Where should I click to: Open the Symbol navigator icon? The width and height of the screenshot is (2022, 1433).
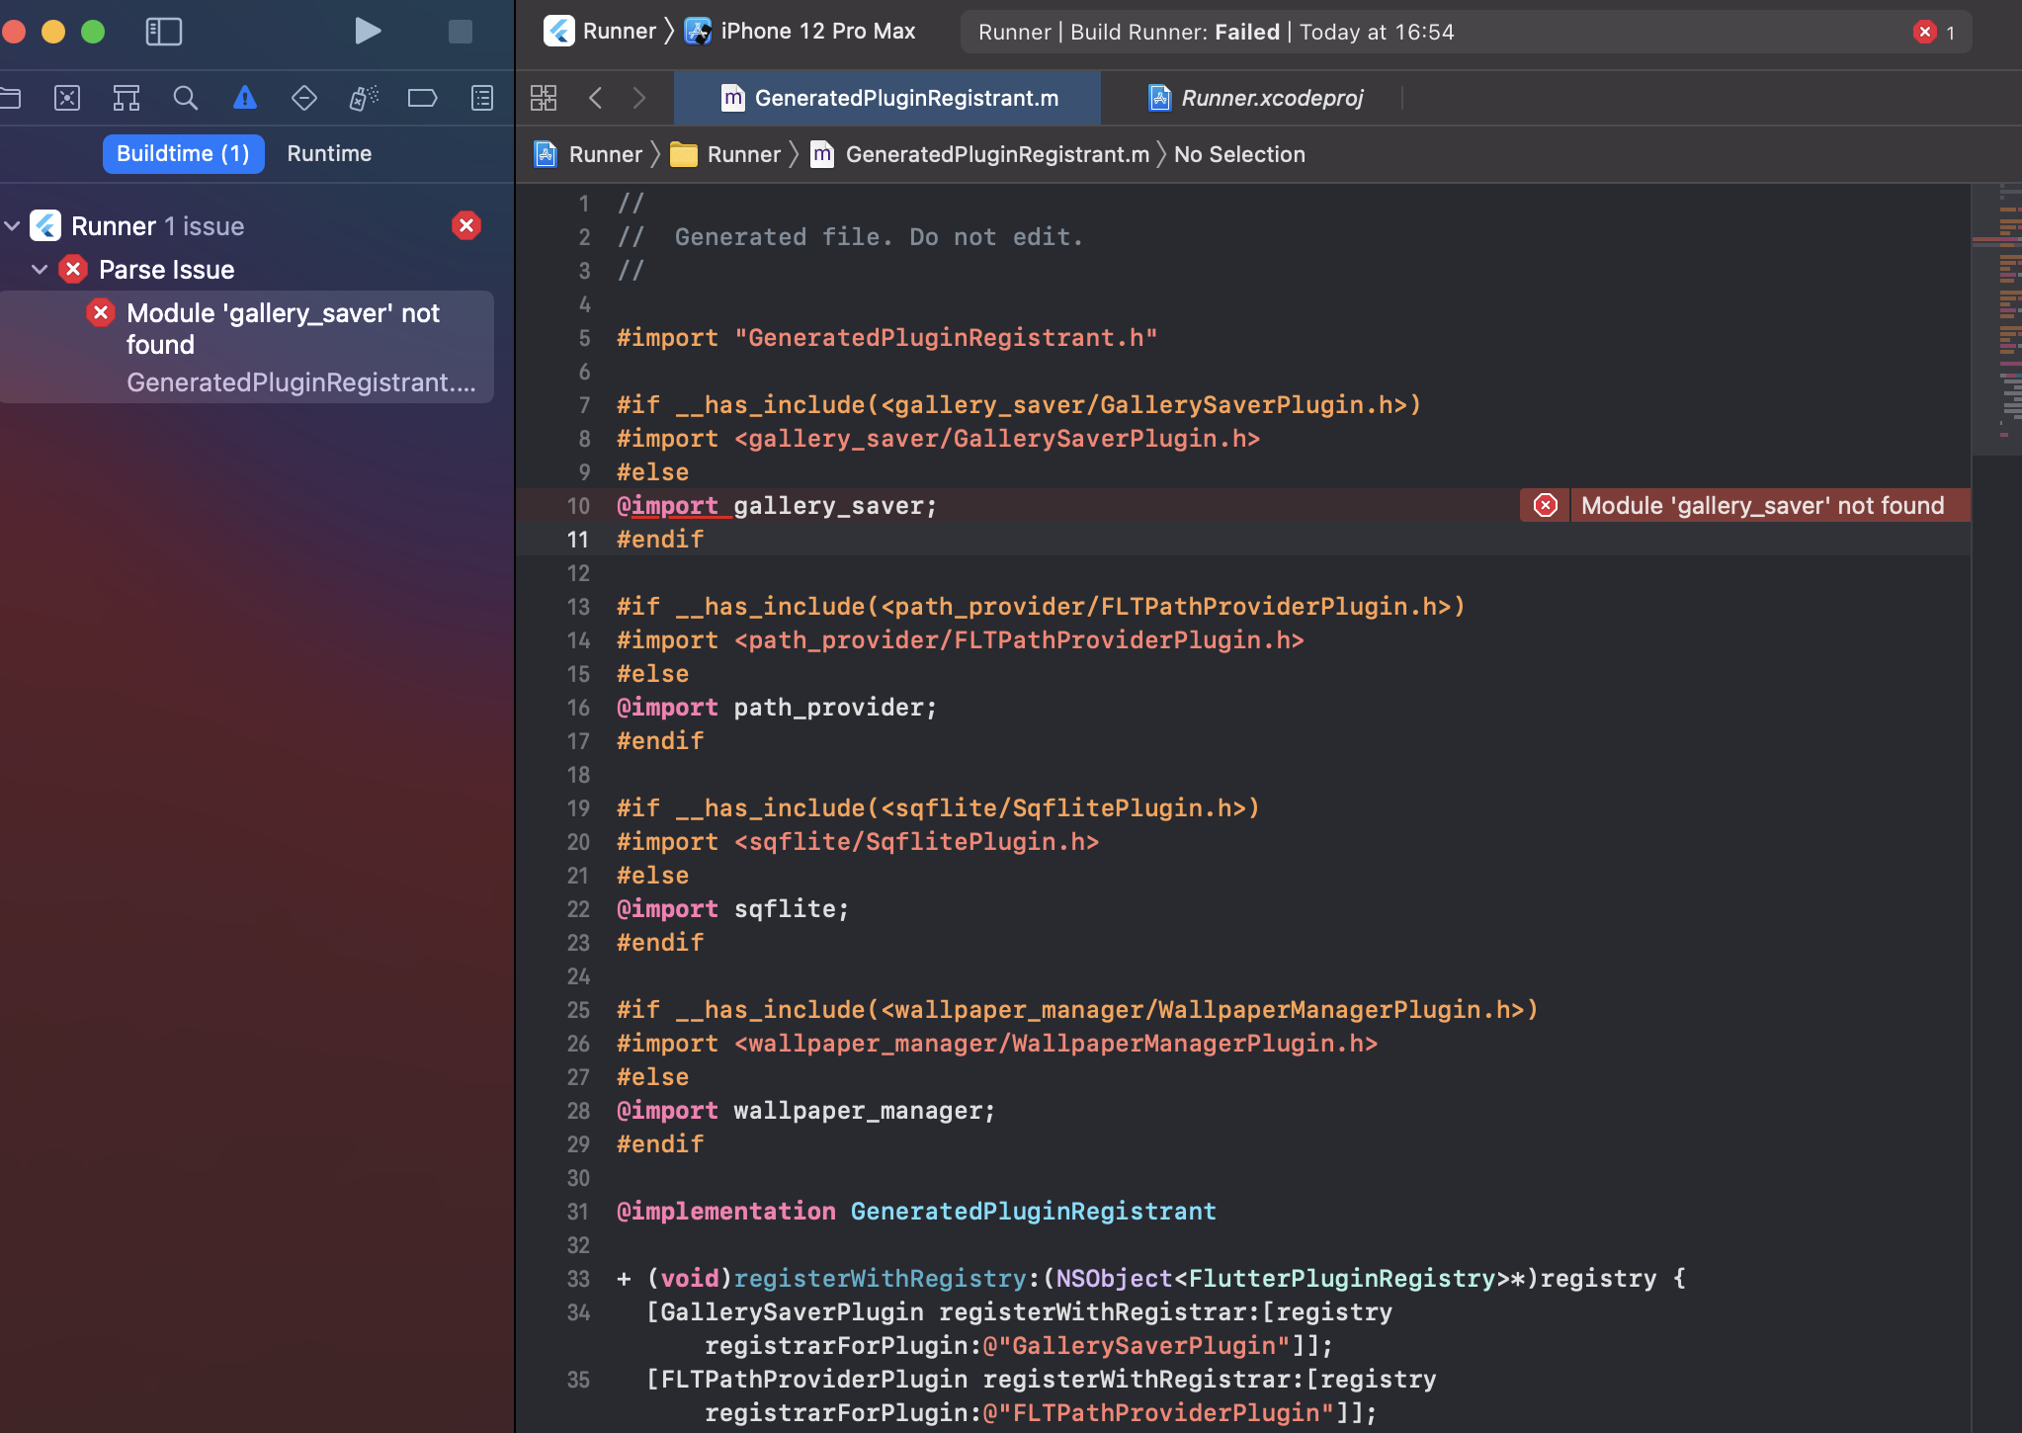[x=126, y=98]
